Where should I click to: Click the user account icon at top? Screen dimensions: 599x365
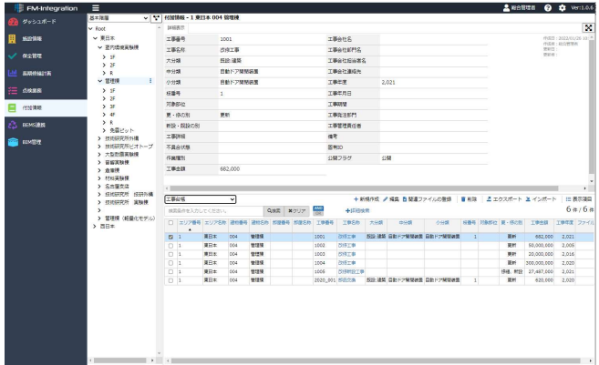tap(506, 7)
